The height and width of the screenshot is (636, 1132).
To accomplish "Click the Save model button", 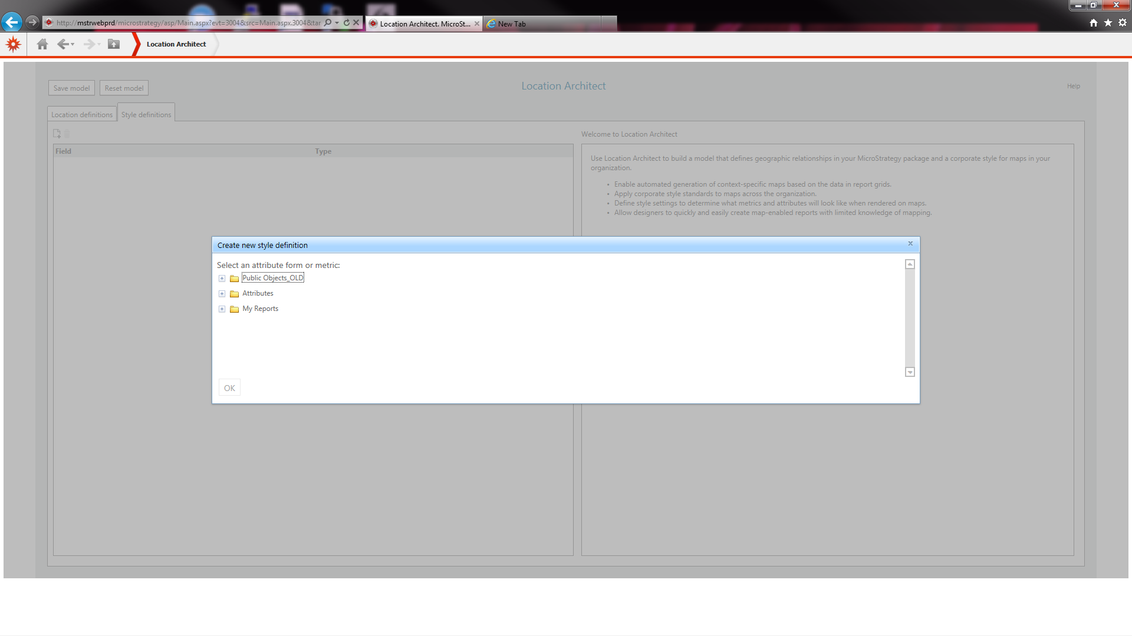I will coord(71,88).
